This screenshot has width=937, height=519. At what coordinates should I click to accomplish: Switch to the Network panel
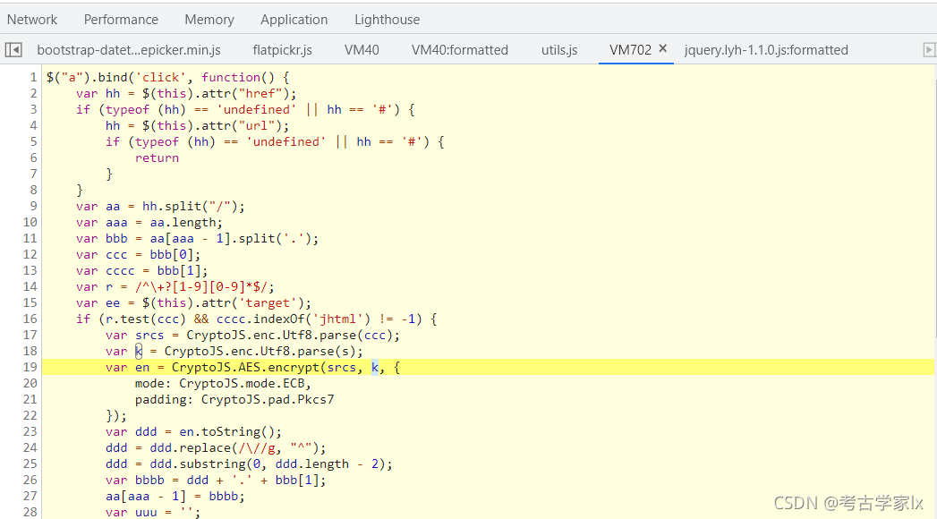coord(32,19)
